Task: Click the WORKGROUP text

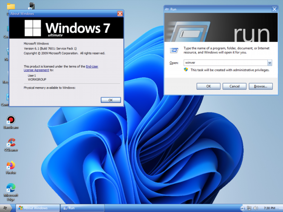Action: (x=37, y=79)
